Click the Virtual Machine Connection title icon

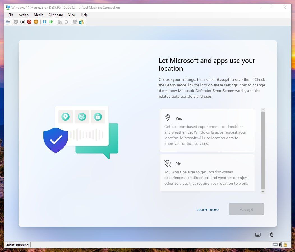(8, 8)
